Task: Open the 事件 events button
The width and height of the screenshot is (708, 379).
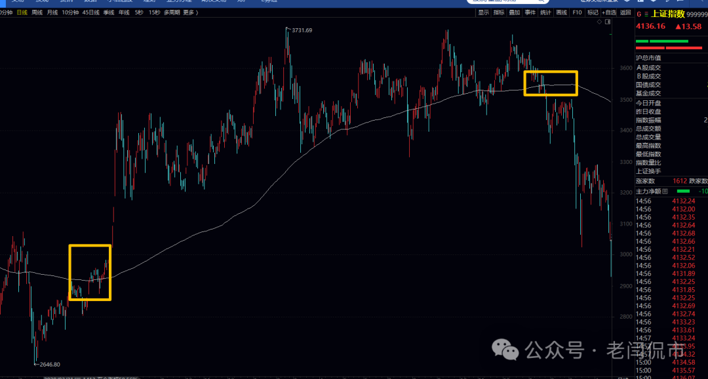Action: [530, 12]
